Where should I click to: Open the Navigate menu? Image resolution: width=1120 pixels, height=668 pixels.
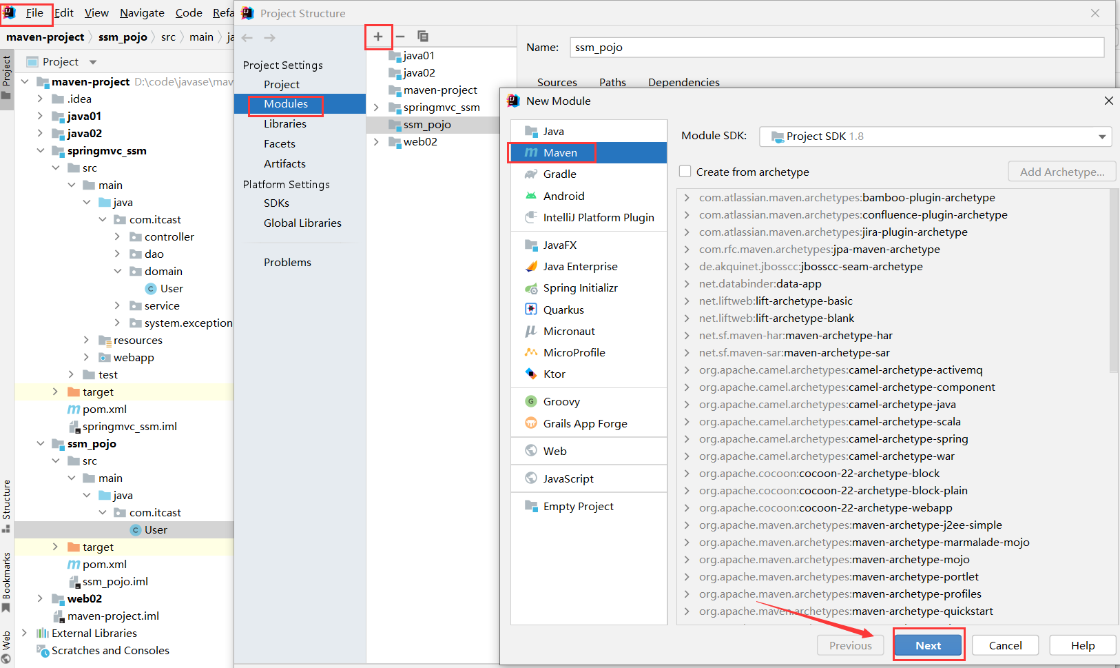142,12
